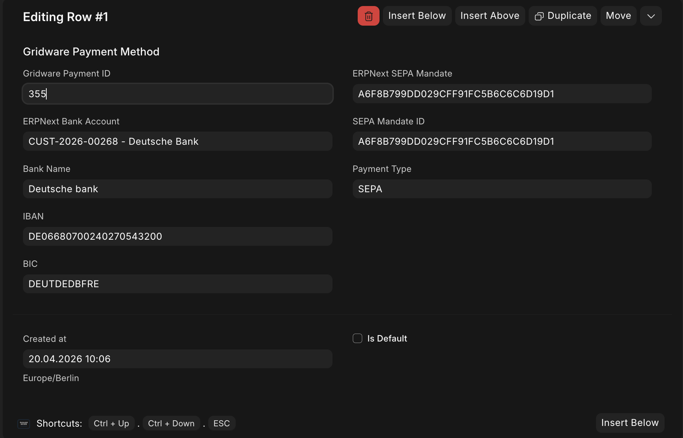
Task: Click the SEPA Mandate ID field
Action: click(502, 141)
